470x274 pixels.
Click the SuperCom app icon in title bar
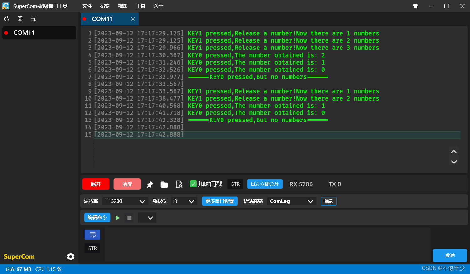point(6,6)
